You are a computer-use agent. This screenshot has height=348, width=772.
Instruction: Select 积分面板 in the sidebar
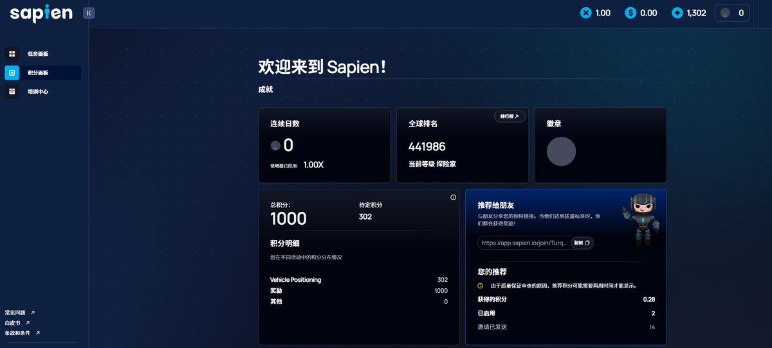click(x=42, y=73)
